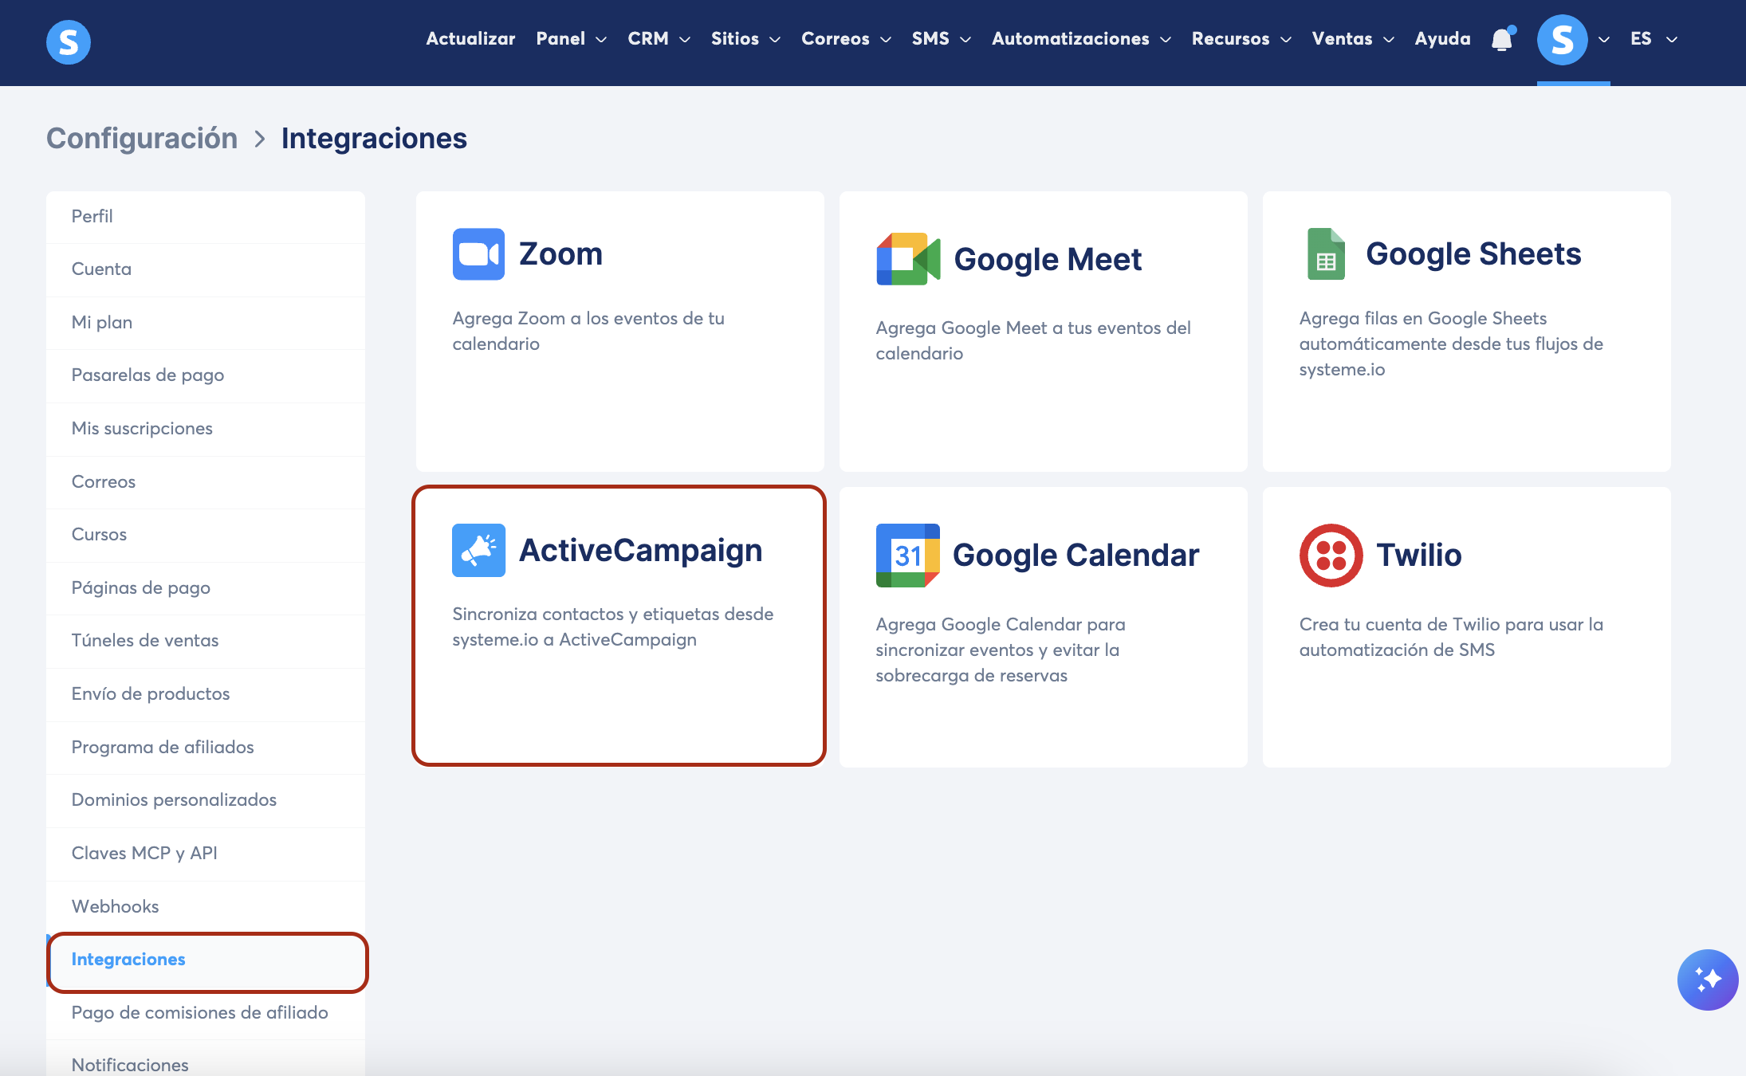Open the Ayuda help link
The width and height of the screenshot is (1746, 1076).
pos(1442,38)
